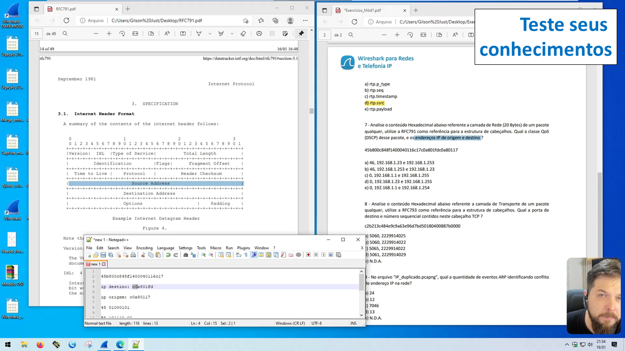This screenshot has width=625, height=351.
Task: Click page number field in Exercicios PDF
Action: click(x=324, y=35)
